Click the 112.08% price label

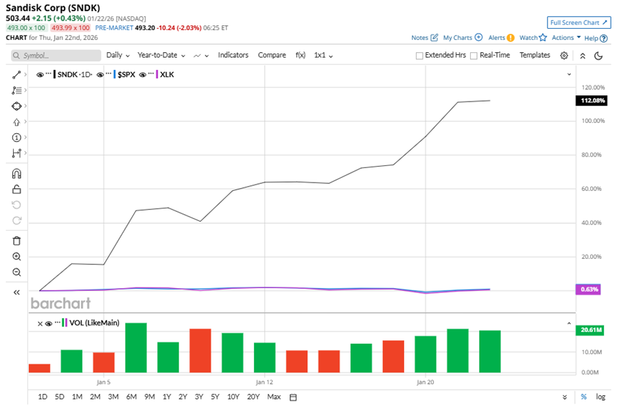click(x=592, y=100)
